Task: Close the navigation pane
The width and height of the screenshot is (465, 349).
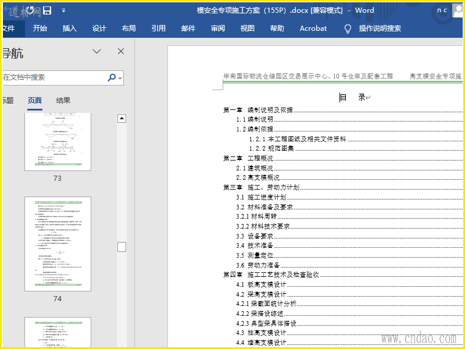Action: click(x=121, y=51)
